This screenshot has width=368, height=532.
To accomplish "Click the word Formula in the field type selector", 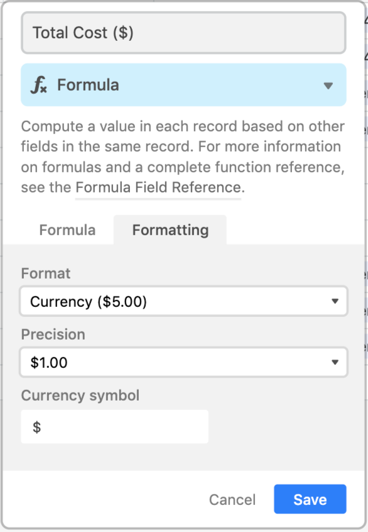I will click(x=88, y=85).
